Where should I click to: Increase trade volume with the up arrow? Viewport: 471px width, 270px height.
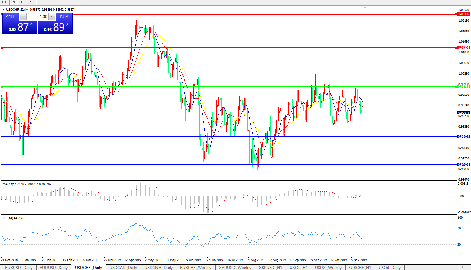(x=51, y=17)
